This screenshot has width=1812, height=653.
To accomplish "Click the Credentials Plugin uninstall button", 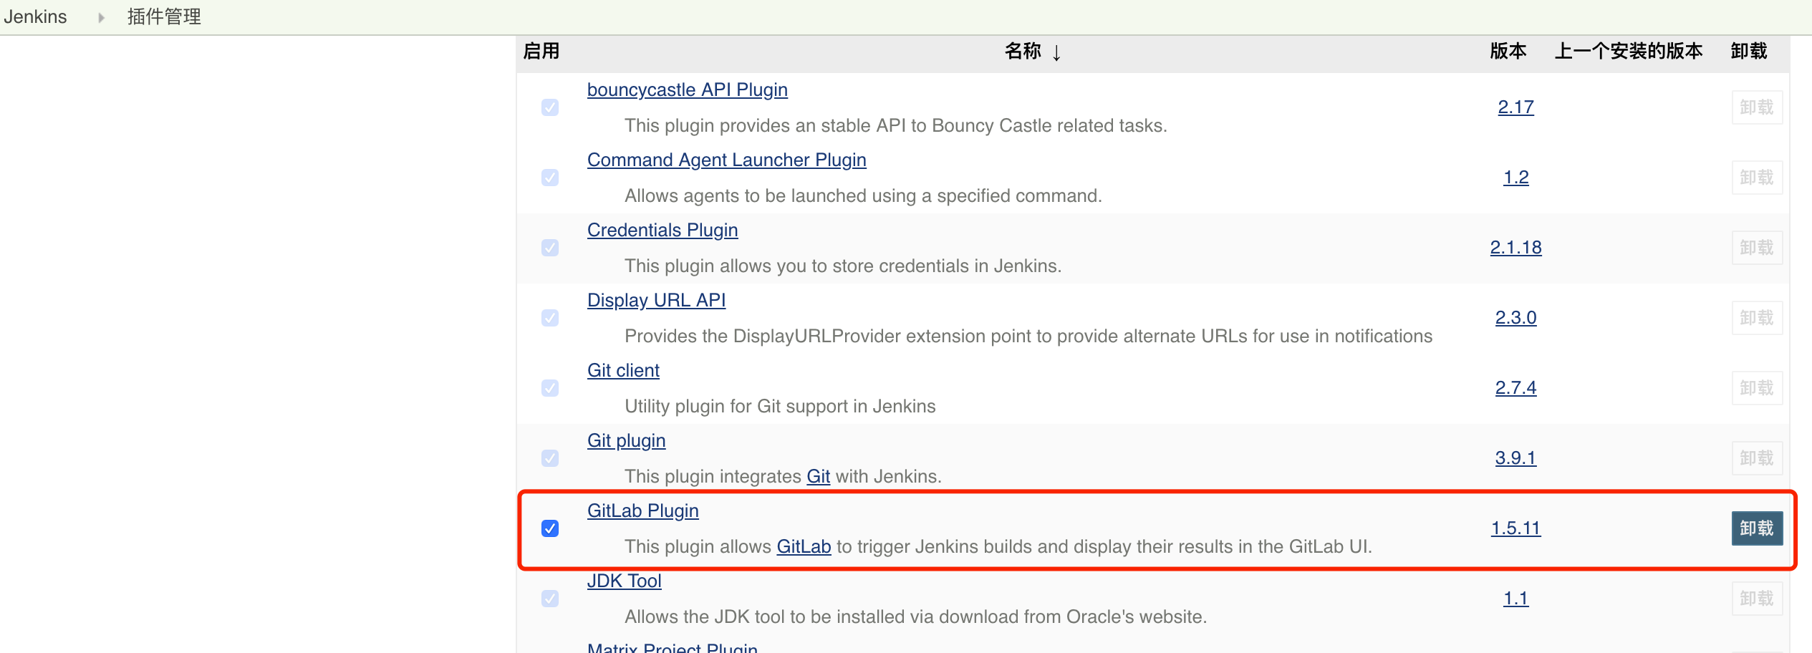I will [x=1756, y=248].
